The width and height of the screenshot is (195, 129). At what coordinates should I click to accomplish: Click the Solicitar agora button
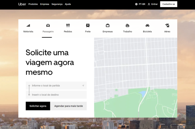click(x=38, y=106)
